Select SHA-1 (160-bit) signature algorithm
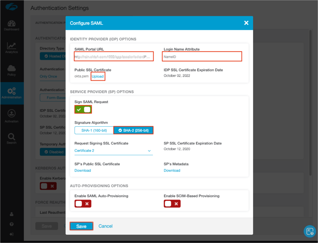The width and height of the screenshot is (318, 243). [94, 130]
